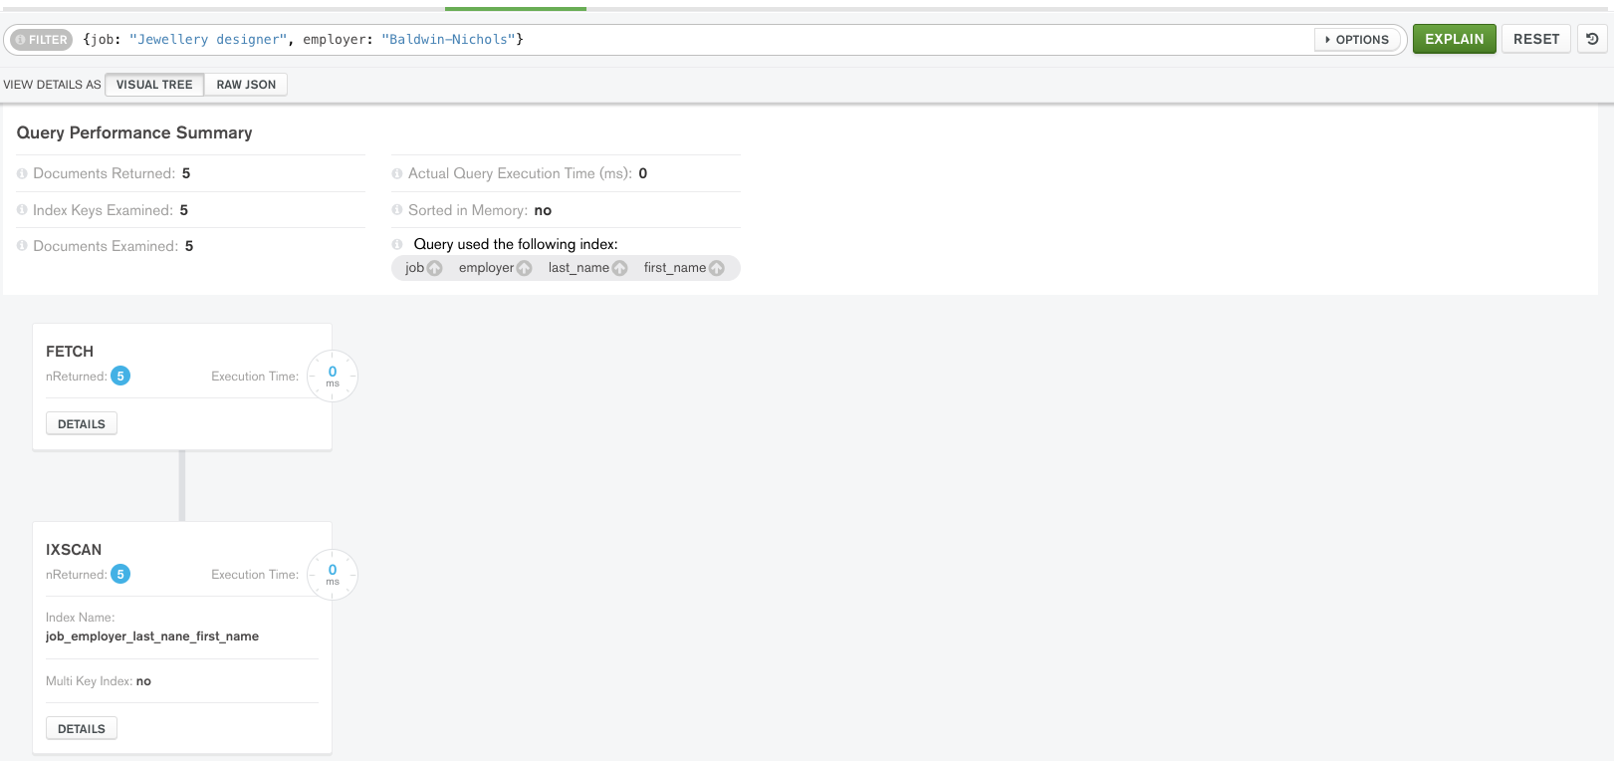The image size is (1614, 761).
Task: Click the first_name index key label
Action: [x=675, y=268]
